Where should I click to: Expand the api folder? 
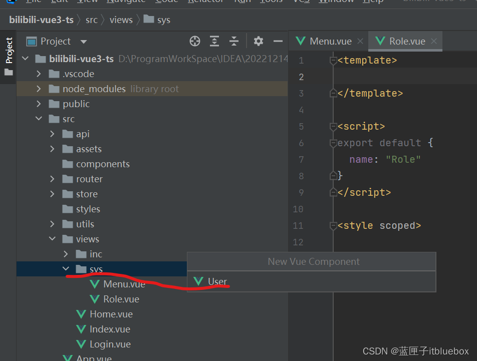tap(52, 134)
